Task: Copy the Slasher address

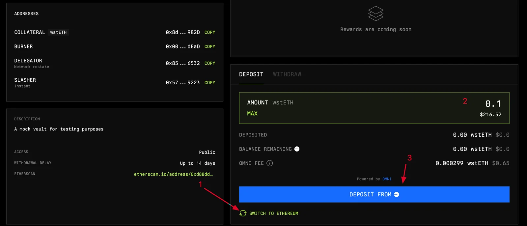Action: click(x=210, y=83)
